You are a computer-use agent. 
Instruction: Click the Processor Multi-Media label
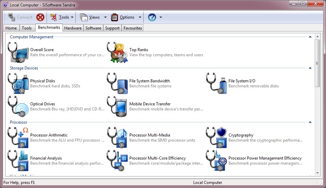(150, 135)
